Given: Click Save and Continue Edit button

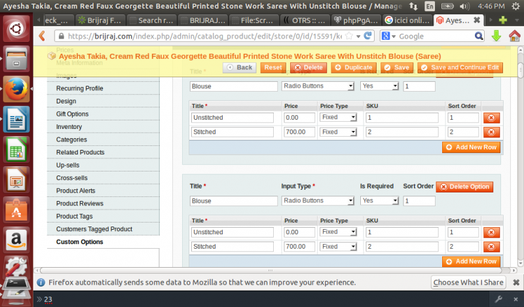Looking at the screenshot, I should pos(460,67).
